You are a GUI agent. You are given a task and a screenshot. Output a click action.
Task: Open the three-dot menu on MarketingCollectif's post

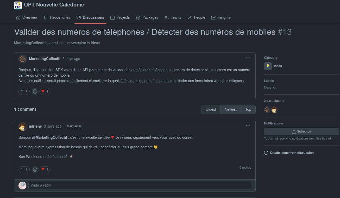248,58
